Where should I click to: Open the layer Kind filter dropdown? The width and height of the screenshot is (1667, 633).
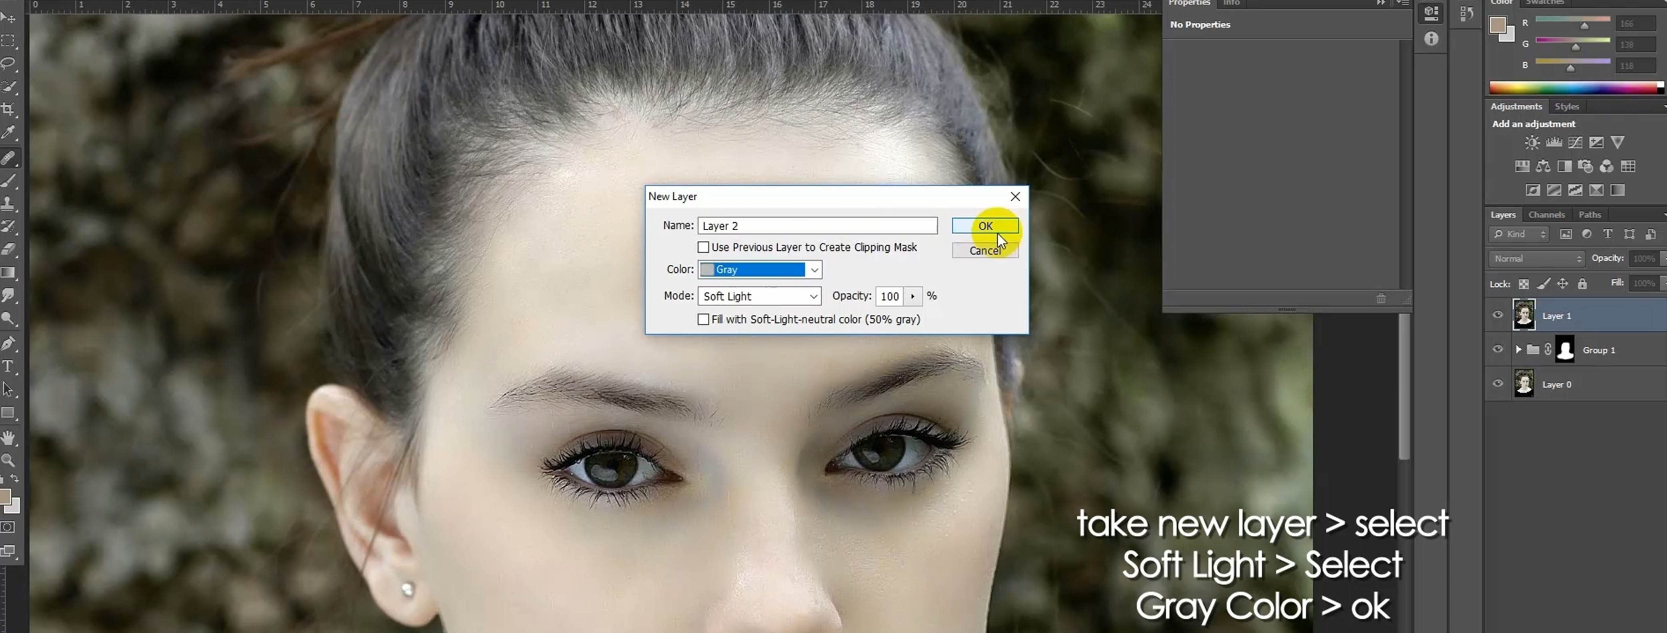click(x=1519, y=234)
